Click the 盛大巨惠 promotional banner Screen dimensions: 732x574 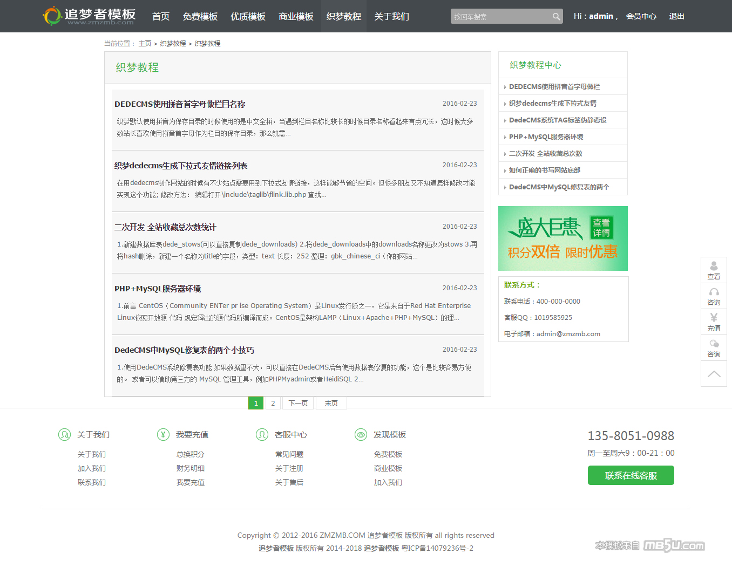coord(562,238)
